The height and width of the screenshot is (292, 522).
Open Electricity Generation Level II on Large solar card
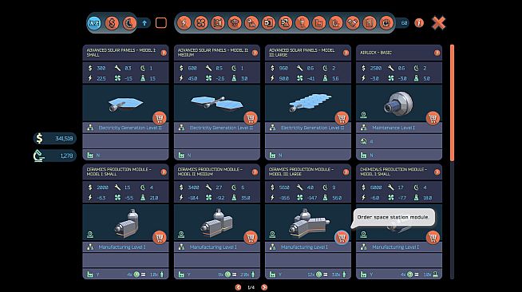click(x=312, y=128)
